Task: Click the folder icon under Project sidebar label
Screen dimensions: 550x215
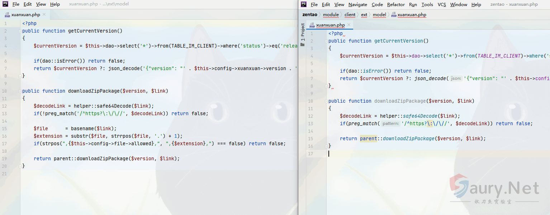Action: (303, 44)
